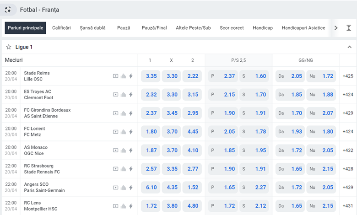Bet on Montpellier HSC win at 4.80

click(192, 206)
